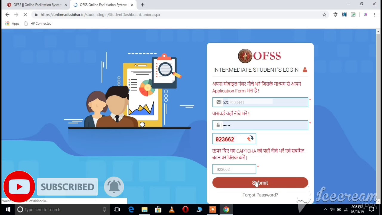Click the scrollbar up arrow
This screenshot has height=215, width=382.
click(x=378, y=31)
